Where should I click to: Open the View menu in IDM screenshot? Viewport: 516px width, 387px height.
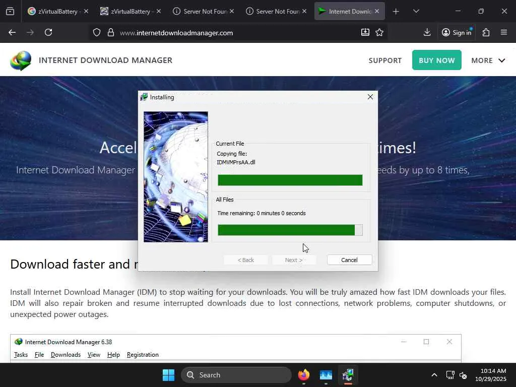[x=94, y=355]
